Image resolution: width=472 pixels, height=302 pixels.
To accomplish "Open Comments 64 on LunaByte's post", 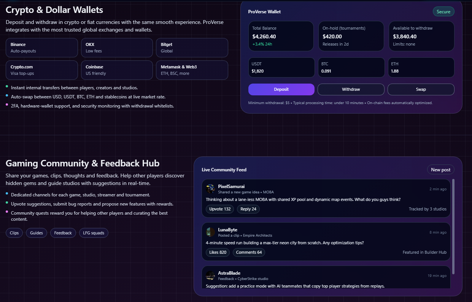I will [x=249, y=252].
